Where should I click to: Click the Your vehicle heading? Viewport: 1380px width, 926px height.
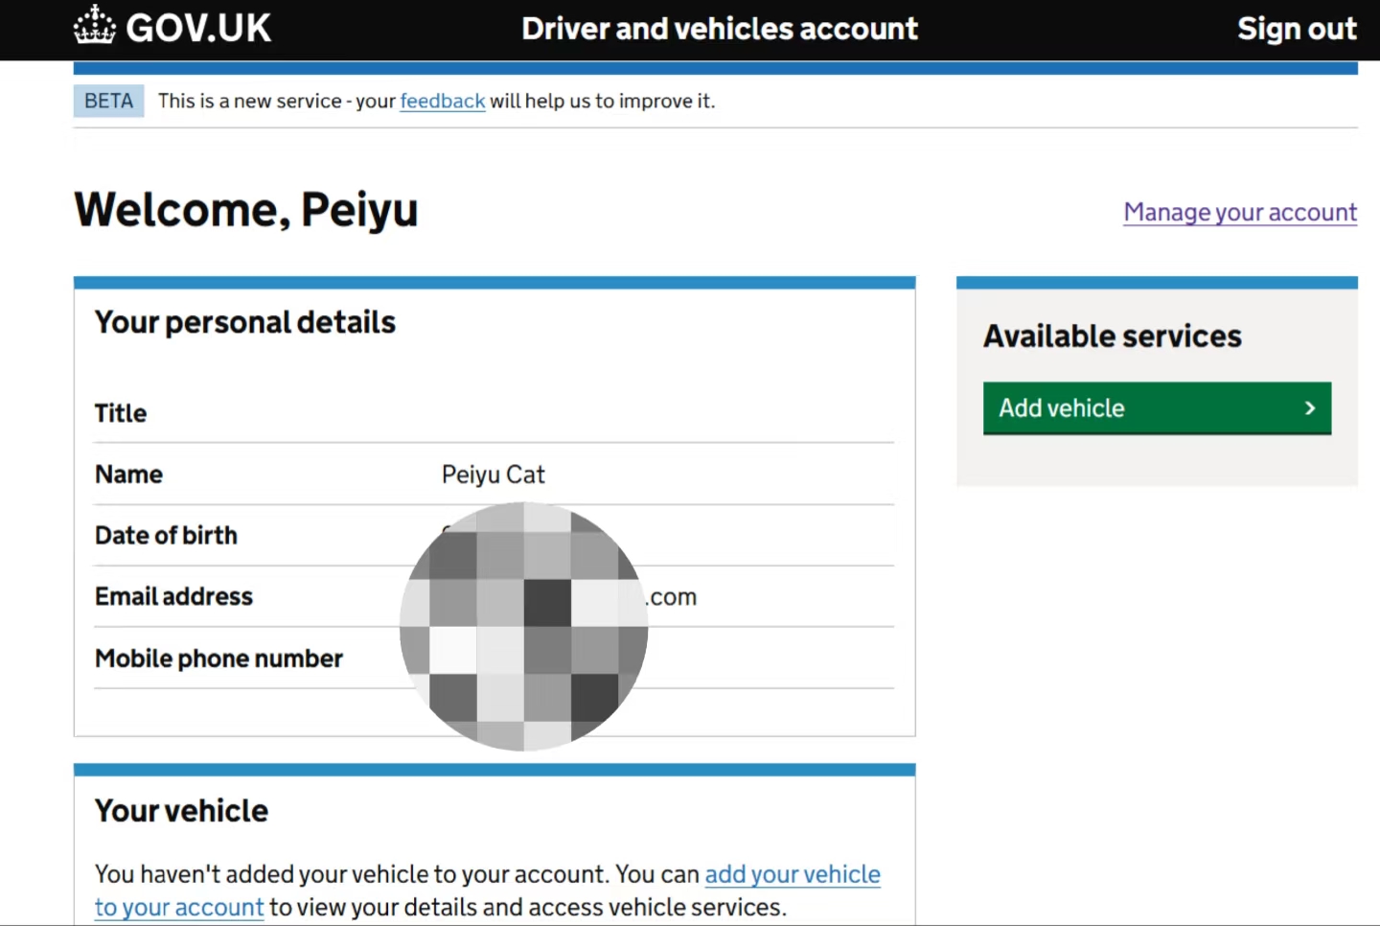[x=181, y=811]
